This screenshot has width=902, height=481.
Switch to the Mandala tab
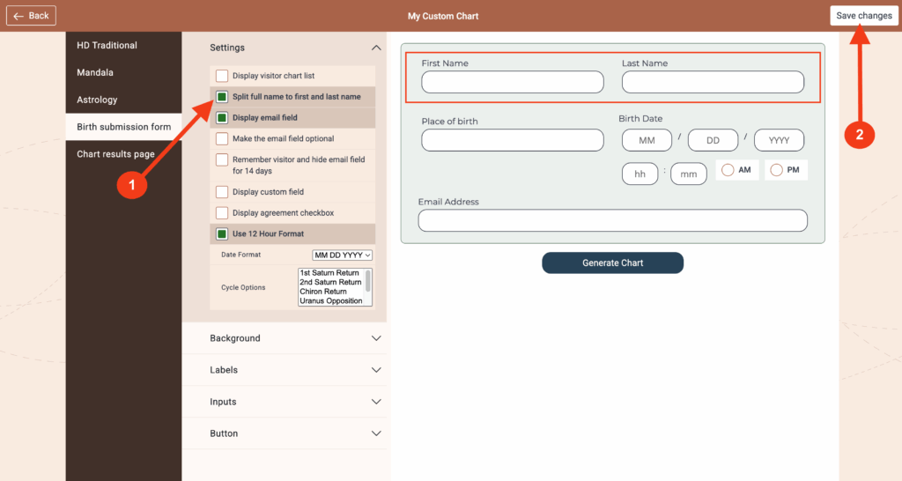(95, 72)
